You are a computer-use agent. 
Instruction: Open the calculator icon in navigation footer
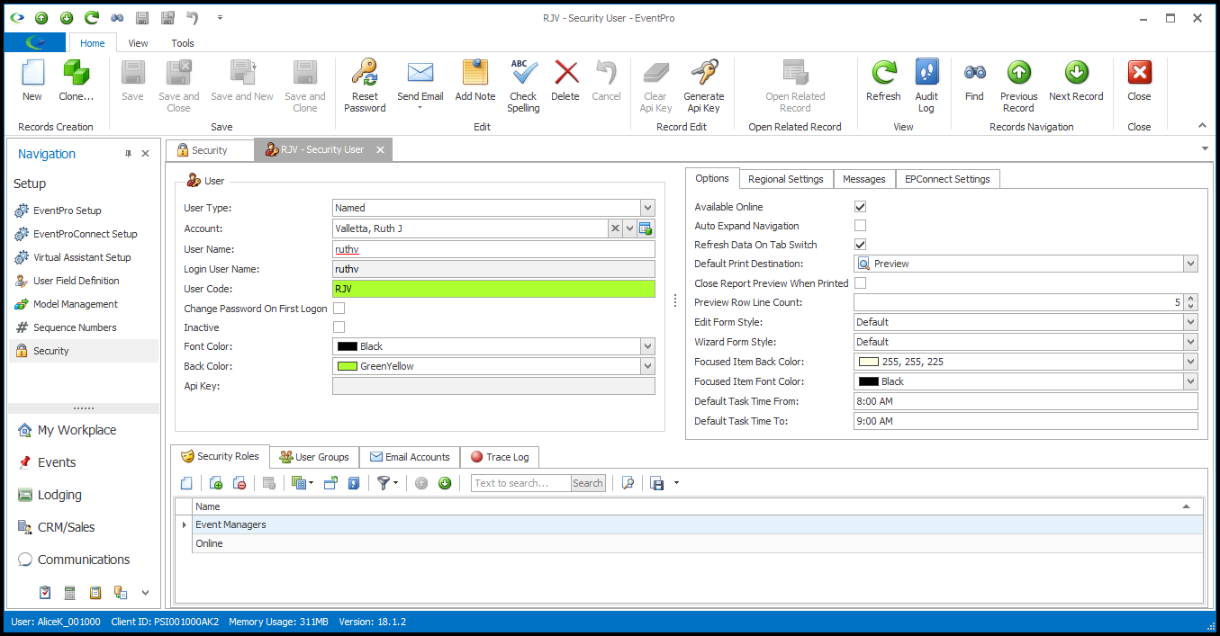pyautogui.click(x=69, y=592)
